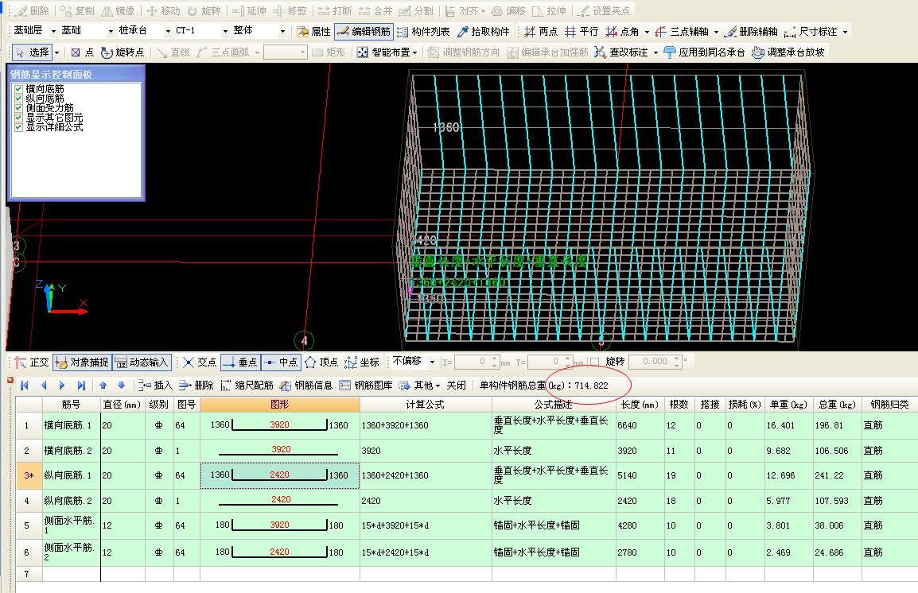The width and height of the screenshot is (918, 593).
Task: Choose the 尺寸标注 dimension tool
Action: pyautogui.click(x=811, y=32)
